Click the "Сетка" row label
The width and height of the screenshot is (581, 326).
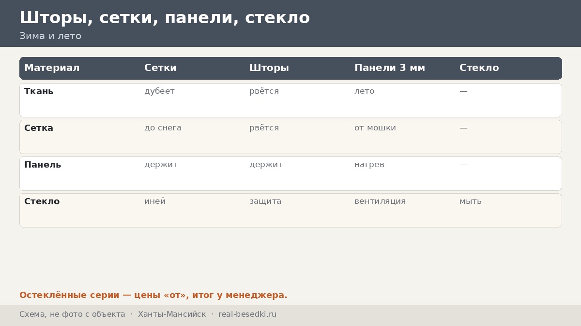pyautogui.click(x=39, y=128)
